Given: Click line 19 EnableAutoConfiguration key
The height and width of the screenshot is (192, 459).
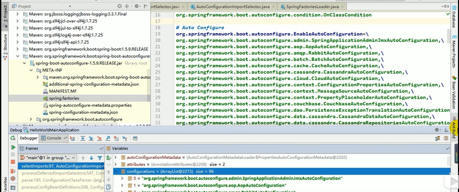Looking at the screenshot, I should pos(269,34).
